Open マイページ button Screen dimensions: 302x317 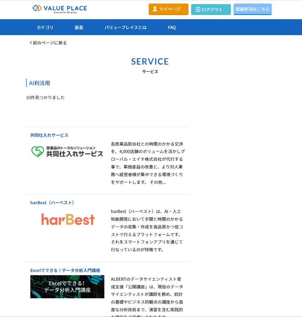coord(168,9)
